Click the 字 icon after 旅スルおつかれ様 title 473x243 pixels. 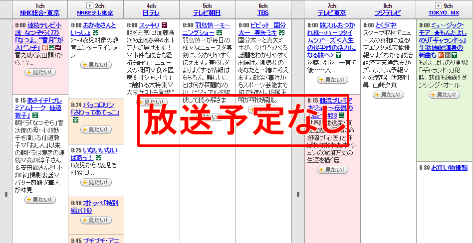338,55
